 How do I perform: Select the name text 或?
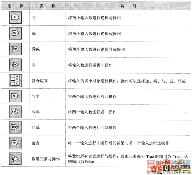point(34,33)
